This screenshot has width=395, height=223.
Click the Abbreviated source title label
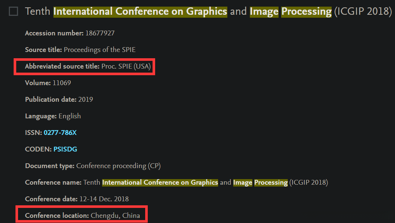coord(62,66)
